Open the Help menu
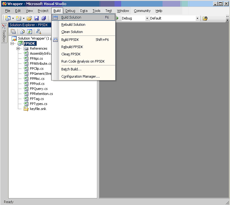Screen dimensions: 230x205 click(x=159, y=11)
